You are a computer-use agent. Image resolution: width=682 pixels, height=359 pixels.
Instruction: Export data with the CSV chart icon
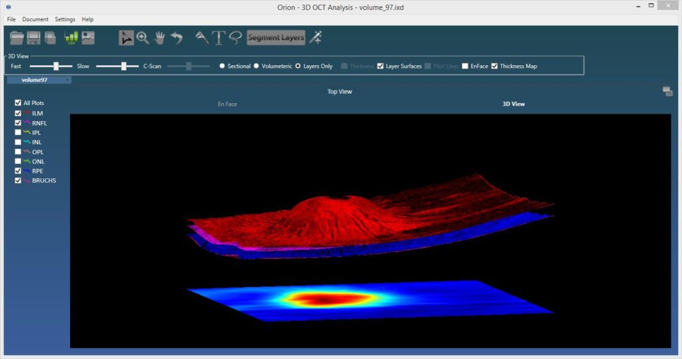click(x=71, y=38)
